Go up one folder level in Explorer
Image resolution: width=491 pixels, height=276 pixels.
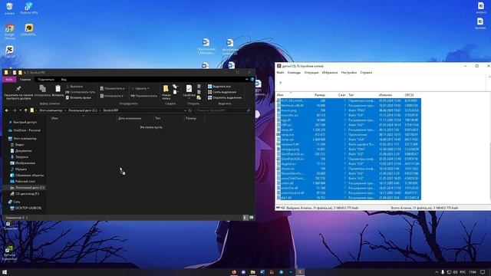(x=25, y=110)
